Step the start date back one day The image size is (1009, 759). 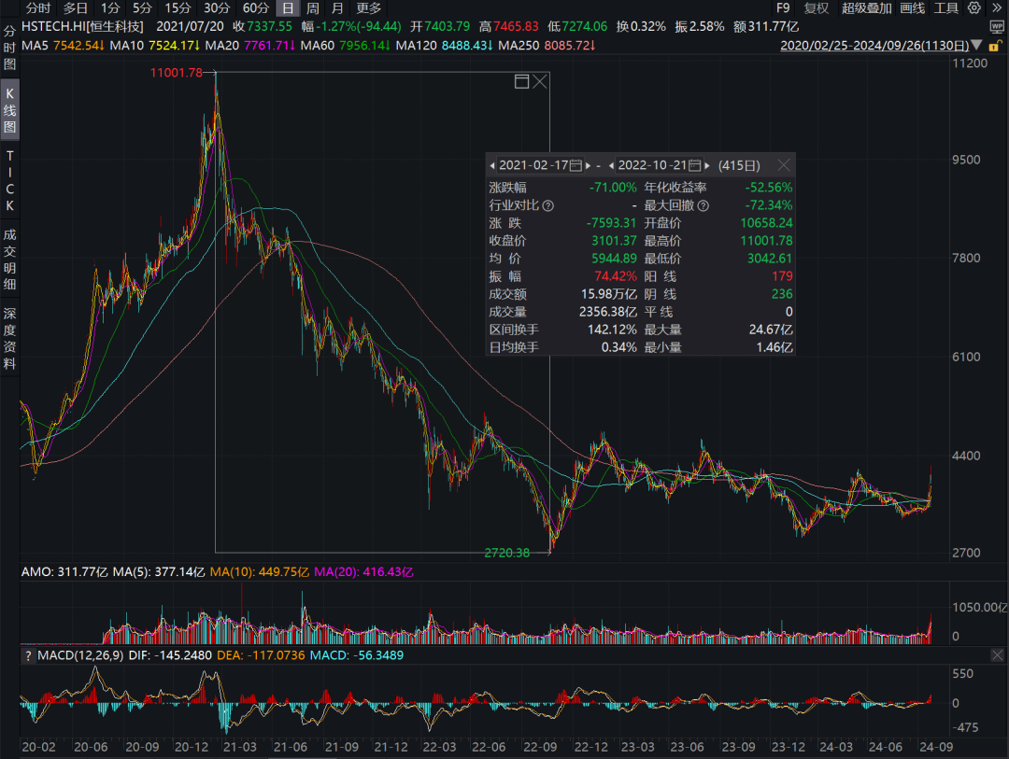click(492, 166)
